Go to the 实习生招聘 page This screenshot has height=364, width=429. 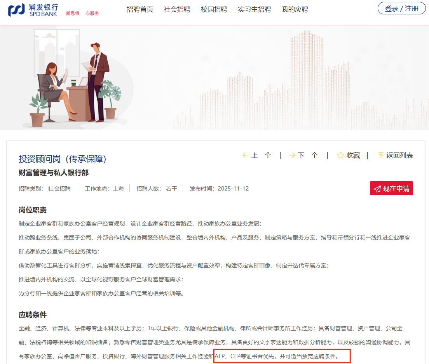click(255, 9)
